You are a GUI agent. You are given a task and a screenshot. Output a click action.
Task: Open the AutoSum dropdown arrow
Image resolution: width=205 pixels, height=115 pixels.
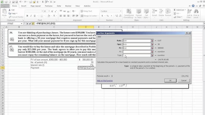(185, 10)
